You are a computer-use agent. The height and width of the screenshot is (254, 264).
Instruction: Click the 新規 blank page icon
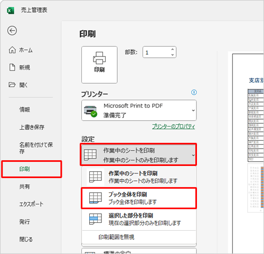point(12,67)
